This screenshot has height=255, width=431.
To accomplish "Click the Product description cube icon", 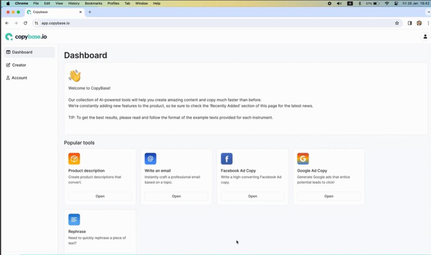I will 74,159.
